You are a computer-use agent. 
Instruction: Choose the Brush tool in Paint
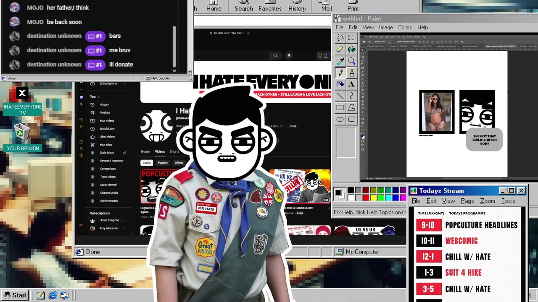pyautogui.click(x=352, y=73)
